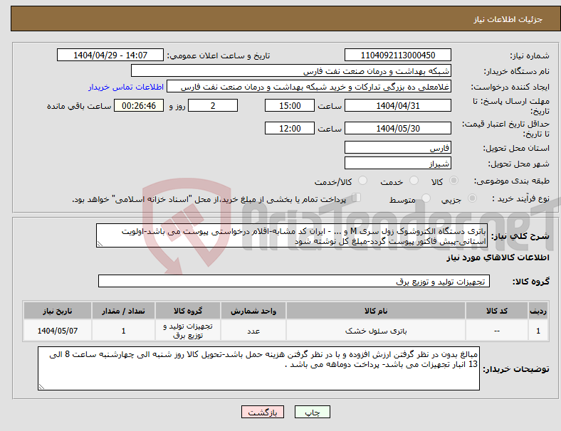Screen dimensions: 561x431
Task: Click the نام کالا column header
Action: pos(376,311)
